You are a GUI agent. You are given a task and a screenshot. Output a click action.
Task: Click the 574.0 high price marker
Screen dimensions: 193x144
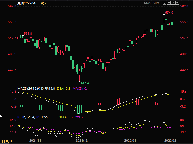pos(169,13)
